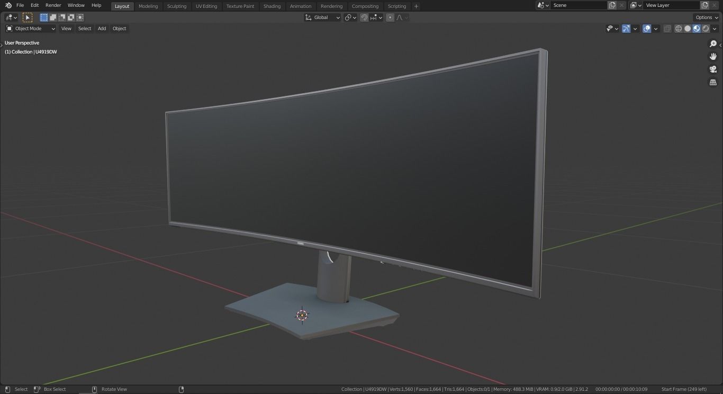The height and width of the screenshot is (394, 723).
Task: Open the viewport Object menu
Action: [120, 29]
